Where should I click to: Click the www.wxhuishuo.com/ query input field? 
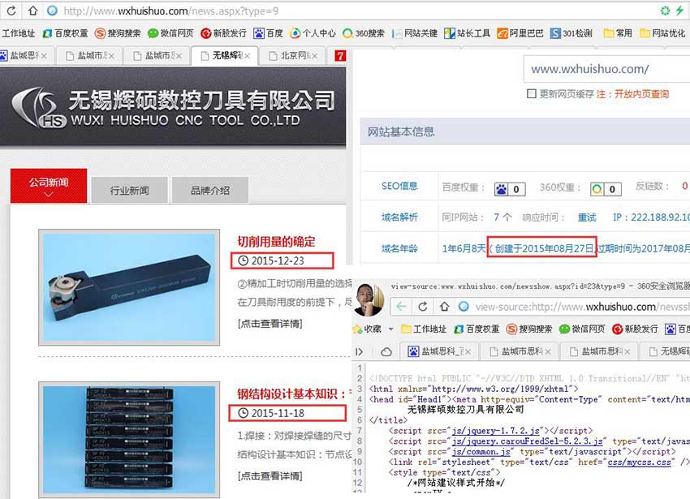(x=605, y=69)
